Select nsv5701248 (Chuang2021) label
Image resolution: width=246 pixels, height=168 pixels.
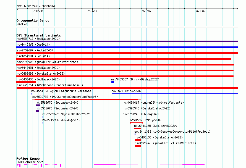[142, 114]
